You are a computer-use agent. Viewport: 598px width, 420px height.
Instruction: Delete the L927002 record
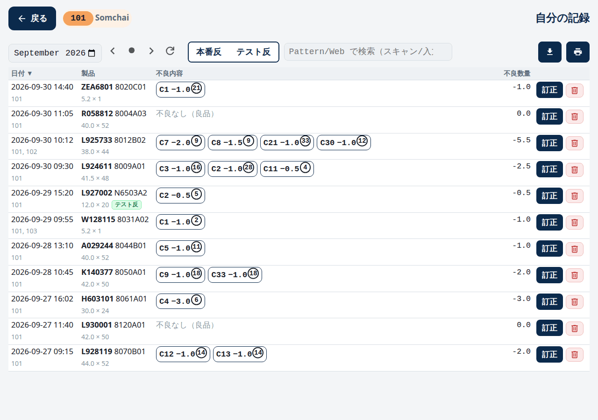(575, 196)
